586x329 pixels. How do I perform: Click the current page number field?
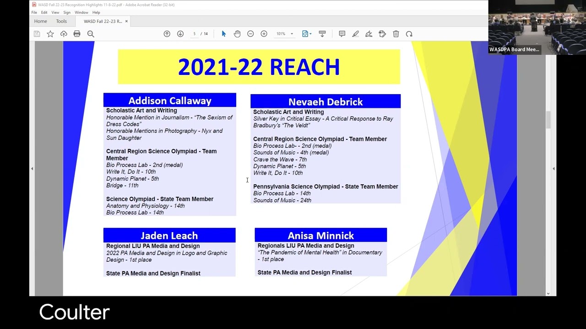[x=194, y=34]
